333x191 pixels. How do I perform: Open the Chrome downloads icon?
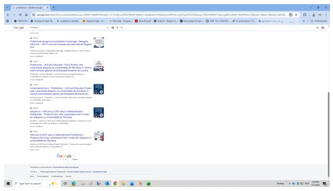[x=313, y=15]
